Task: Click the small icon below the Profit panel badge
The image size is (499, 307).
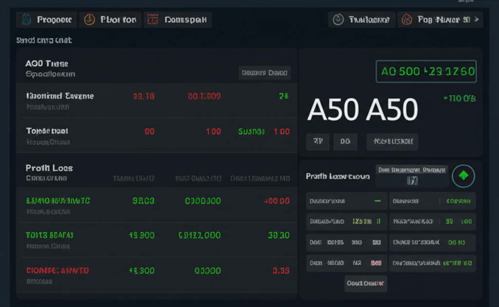Action: click(x=412, y=181)
